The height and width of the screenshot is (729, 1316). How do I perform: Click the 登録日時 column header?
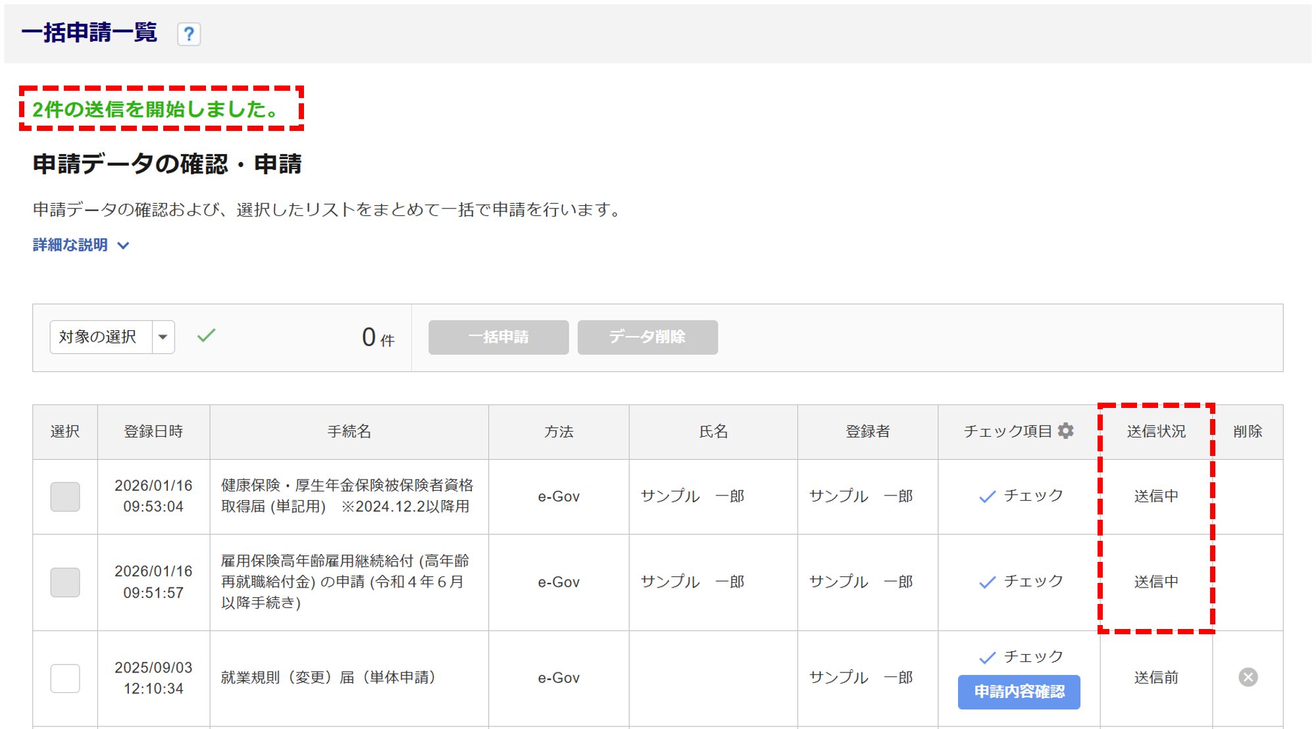pos(153,432)
